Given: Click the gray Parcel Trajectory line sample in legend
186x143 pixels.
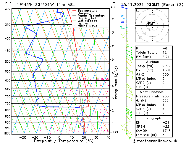Looking at the screenshot, I should [x=75, y=16].
